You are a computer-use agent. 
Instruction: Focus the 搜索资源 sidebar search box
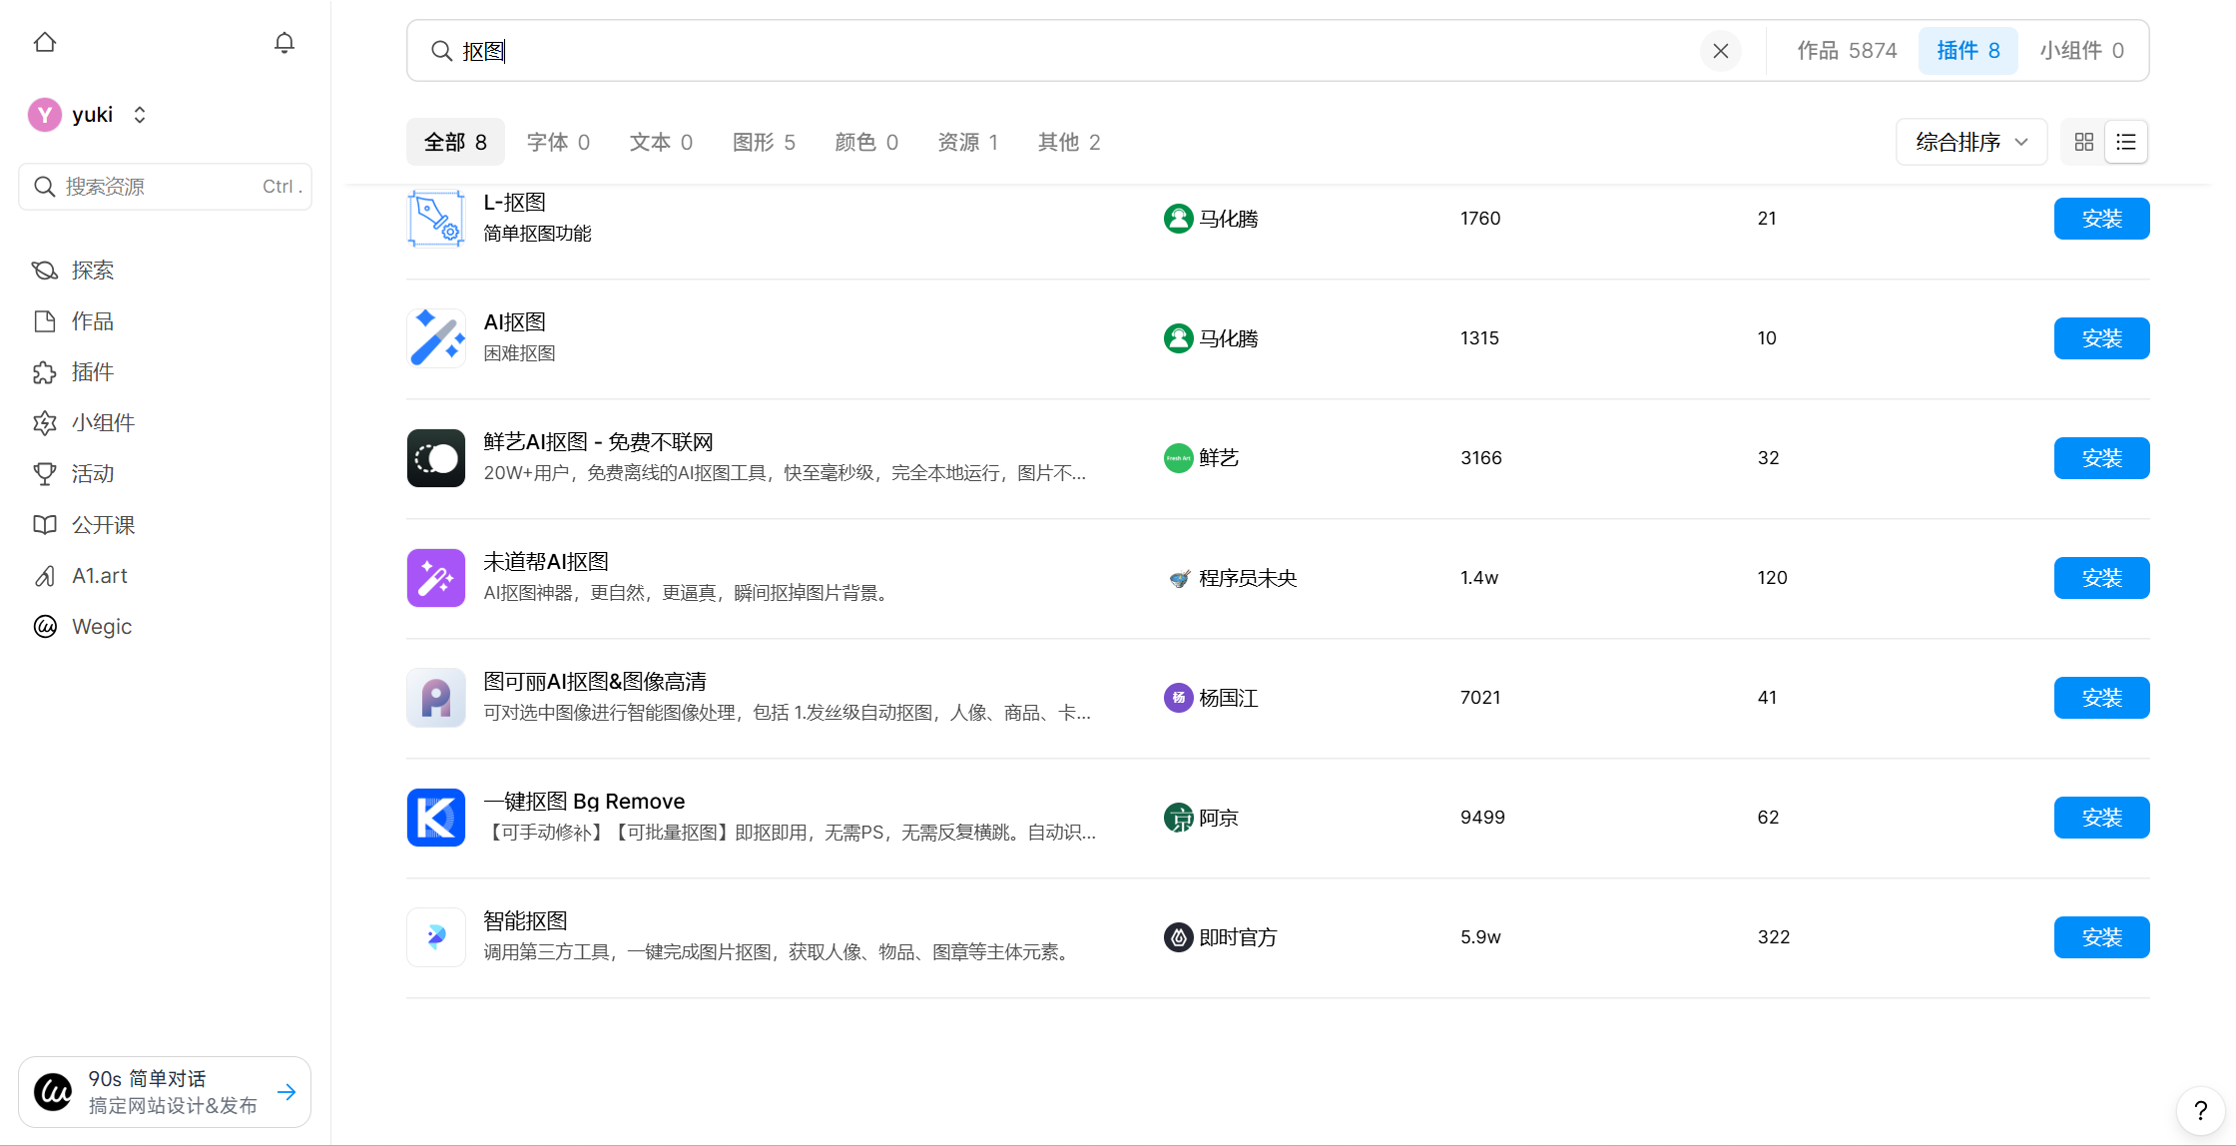click(165, 187)
